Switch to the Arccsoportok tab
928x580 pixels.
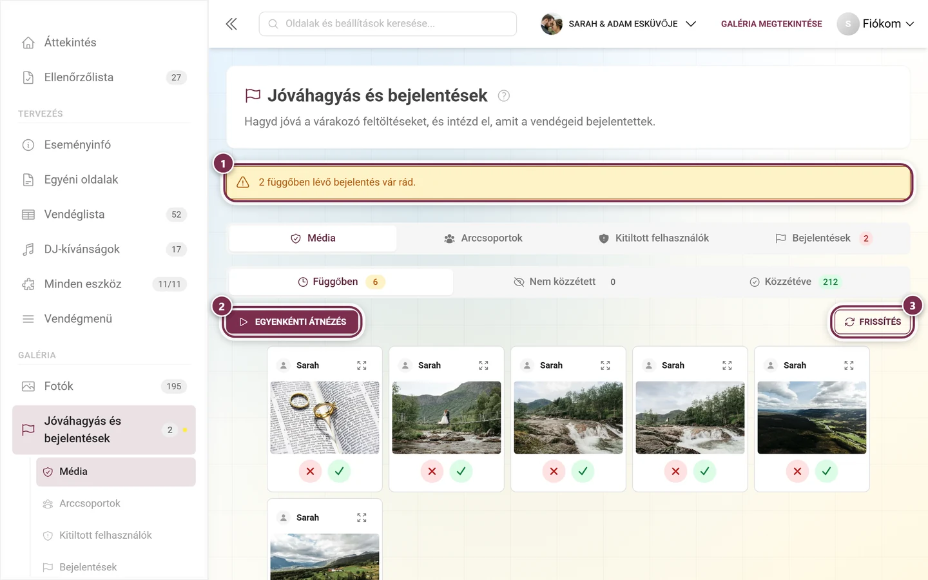pyautogui.click(x=483, y=238)
